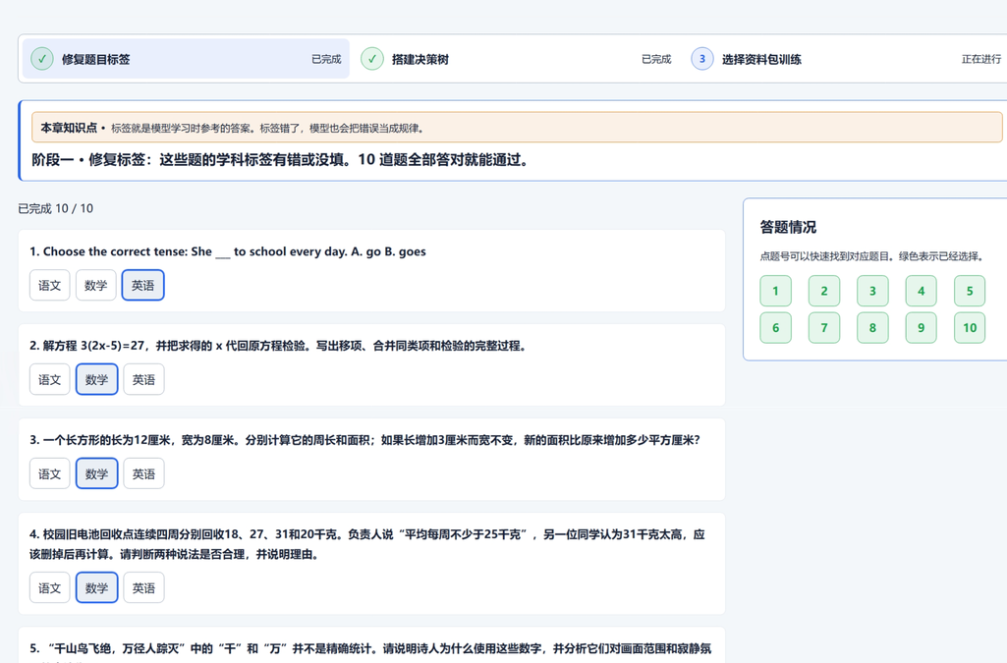Viewport: 1007px width, 663px height.
Task: Click the step 3 circle icon
Action: pyautogui.click(x=701, y=59)
